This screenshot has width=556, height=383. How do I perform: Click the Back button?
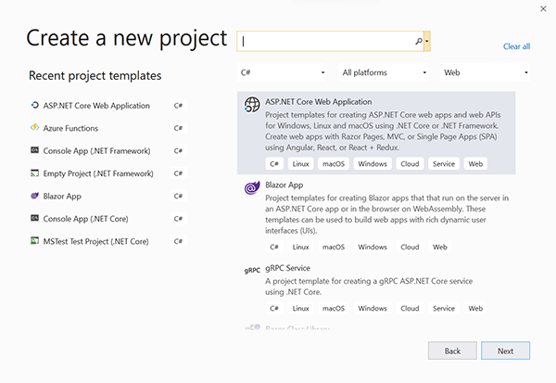pos(452,351)
